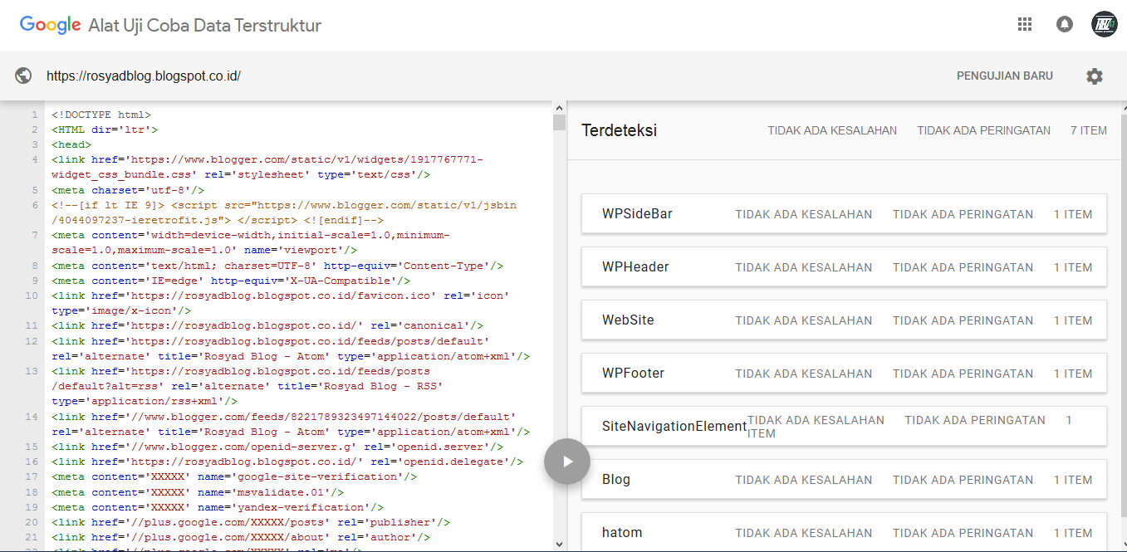Click line number 12 in the gutter

[32, 341]
